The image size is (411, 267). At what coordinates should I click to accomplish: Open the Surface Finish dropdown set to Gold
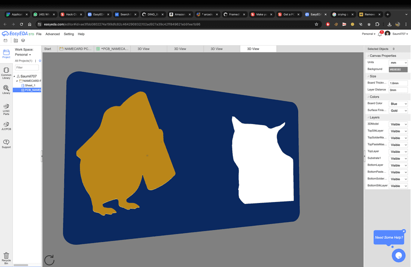point(398,111)
